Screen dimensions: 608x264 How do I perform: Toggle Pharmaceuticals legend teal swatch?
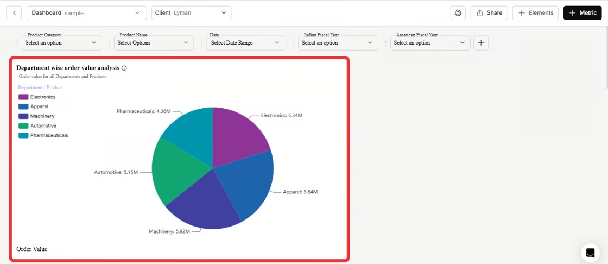23,135
